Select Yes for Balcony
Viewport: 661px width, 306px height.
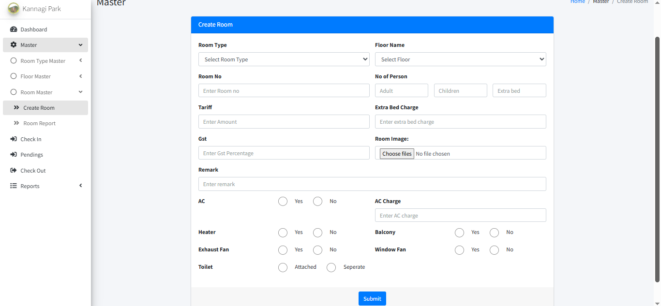(460, 233)
